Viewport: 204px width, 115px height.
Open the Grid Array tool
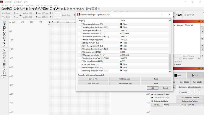point(4,64)
